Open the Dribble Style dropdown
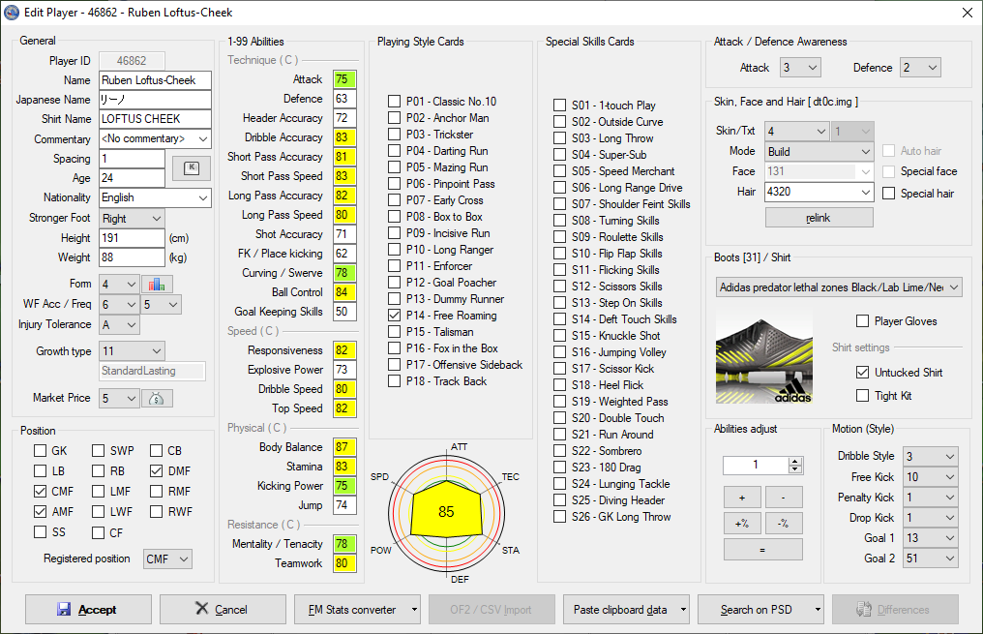 tap(931, 456)
